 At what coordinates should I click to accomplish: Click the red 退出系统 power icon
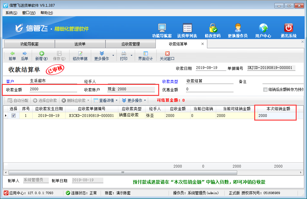coord(288,28)
